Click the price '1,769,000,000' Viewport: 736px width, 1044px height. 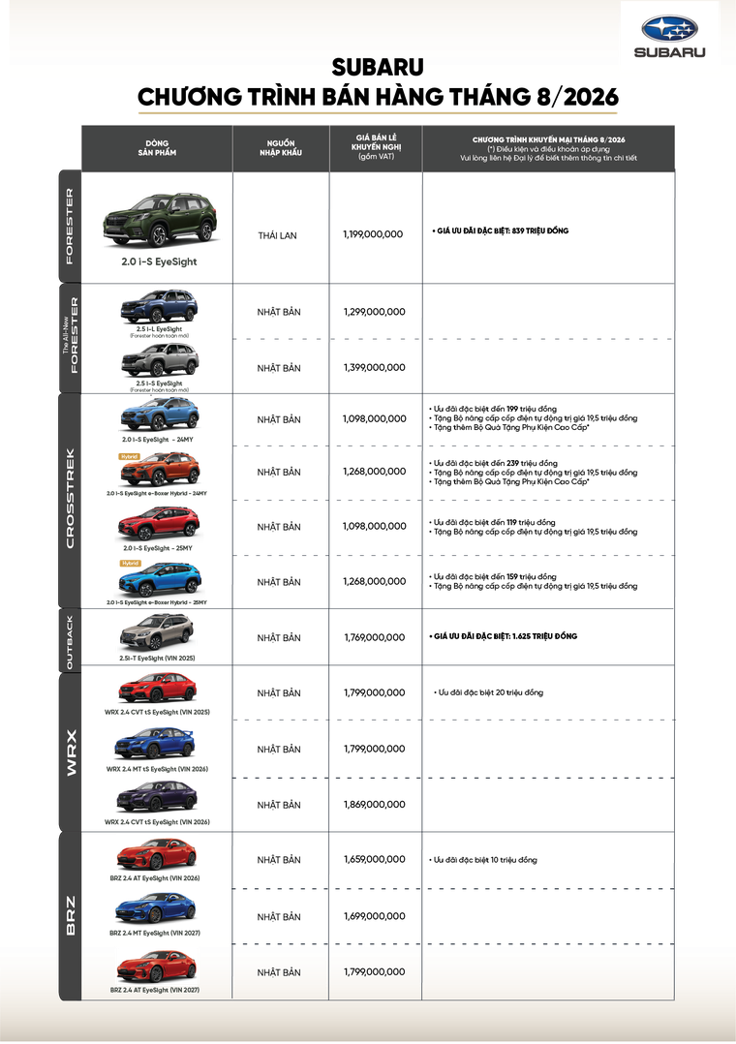[375, 638]
